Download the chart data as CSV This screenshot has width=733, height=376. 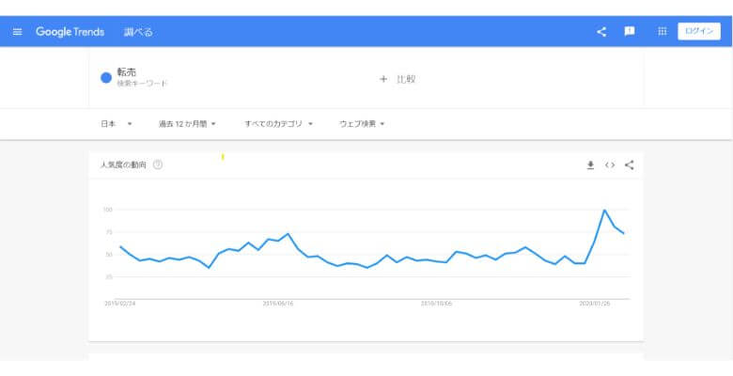(x=590, y=164)
